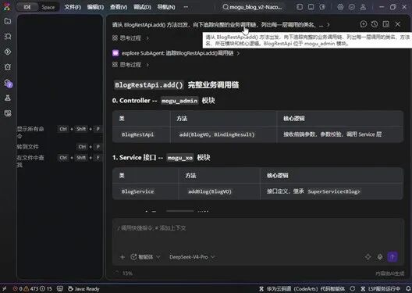The image size is (412, 293).
Task: Click the feedback smiley icon in title bar
Action: [352, 7]
